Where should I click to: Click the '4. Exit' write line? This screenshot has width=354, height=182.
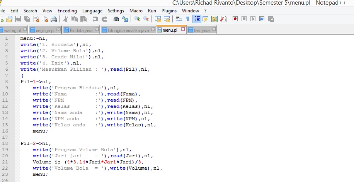tap(51, 63)
